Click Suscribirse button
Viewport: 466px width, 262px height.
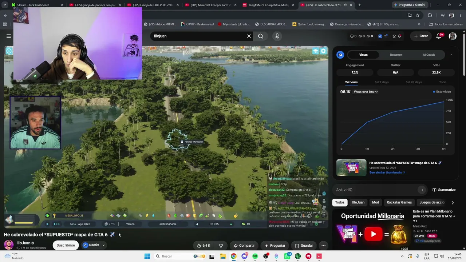pos(66,245)
